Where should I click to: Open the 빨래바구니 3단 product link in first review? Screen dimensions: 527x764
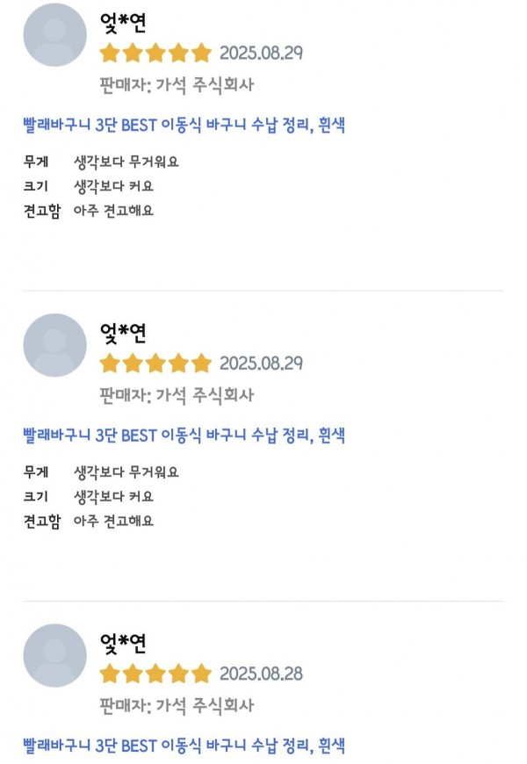click(x=184, y=125)
